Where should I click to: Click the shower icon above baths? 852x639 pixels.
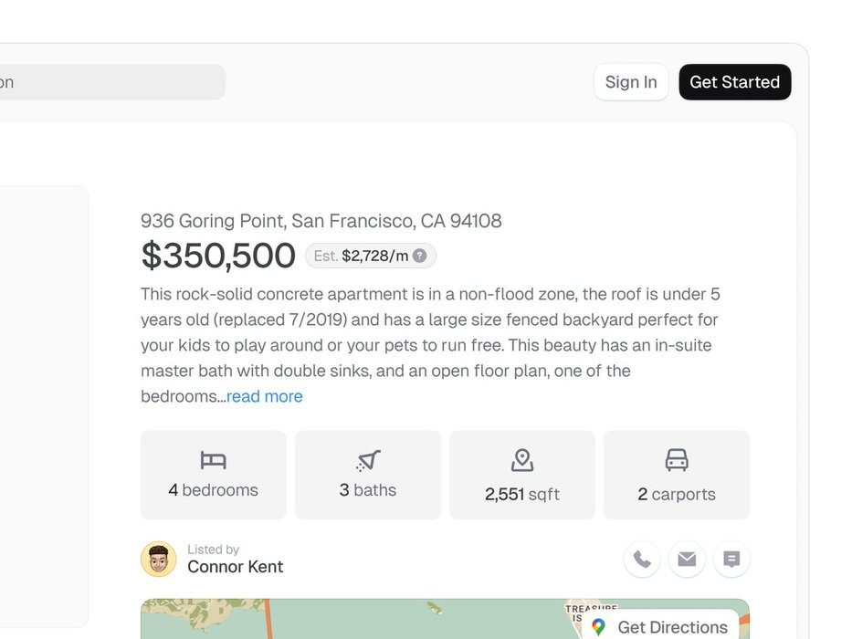pyautogui.click(x=368, y=460)
